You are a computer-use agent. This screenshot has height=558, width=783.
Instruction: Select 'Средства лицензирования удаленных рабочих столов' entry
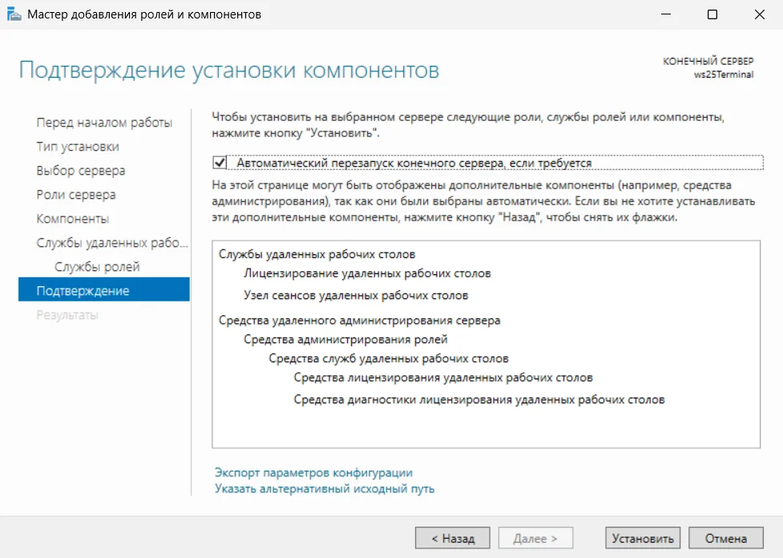coord(443,377)
